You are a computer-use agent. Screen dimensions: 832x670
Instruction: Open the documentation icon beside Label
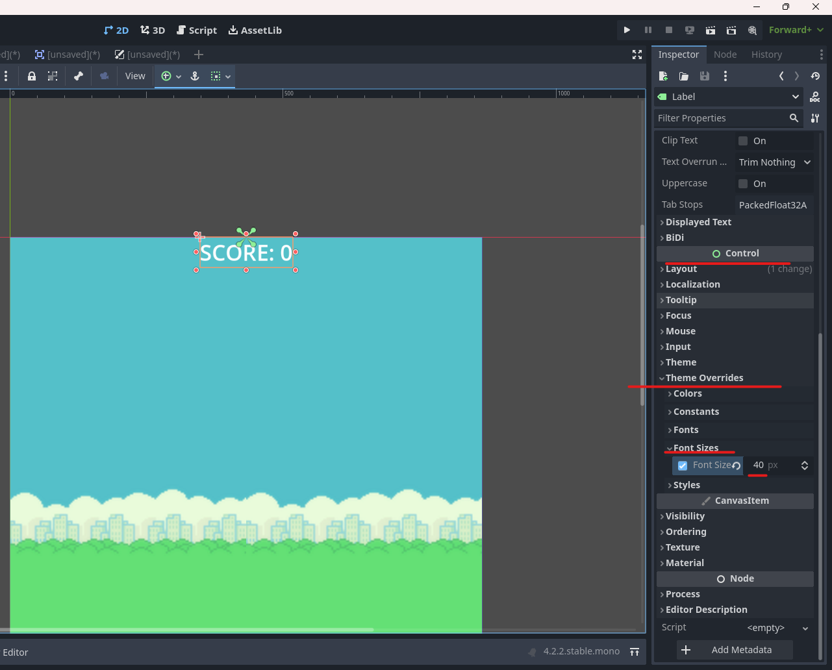tap(815, 97)
